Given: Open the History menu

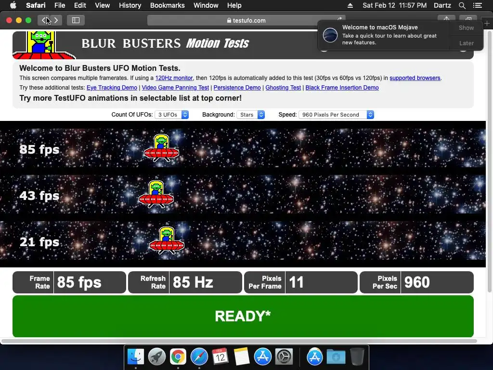Looking at the screenshot, I should (130, 5).
